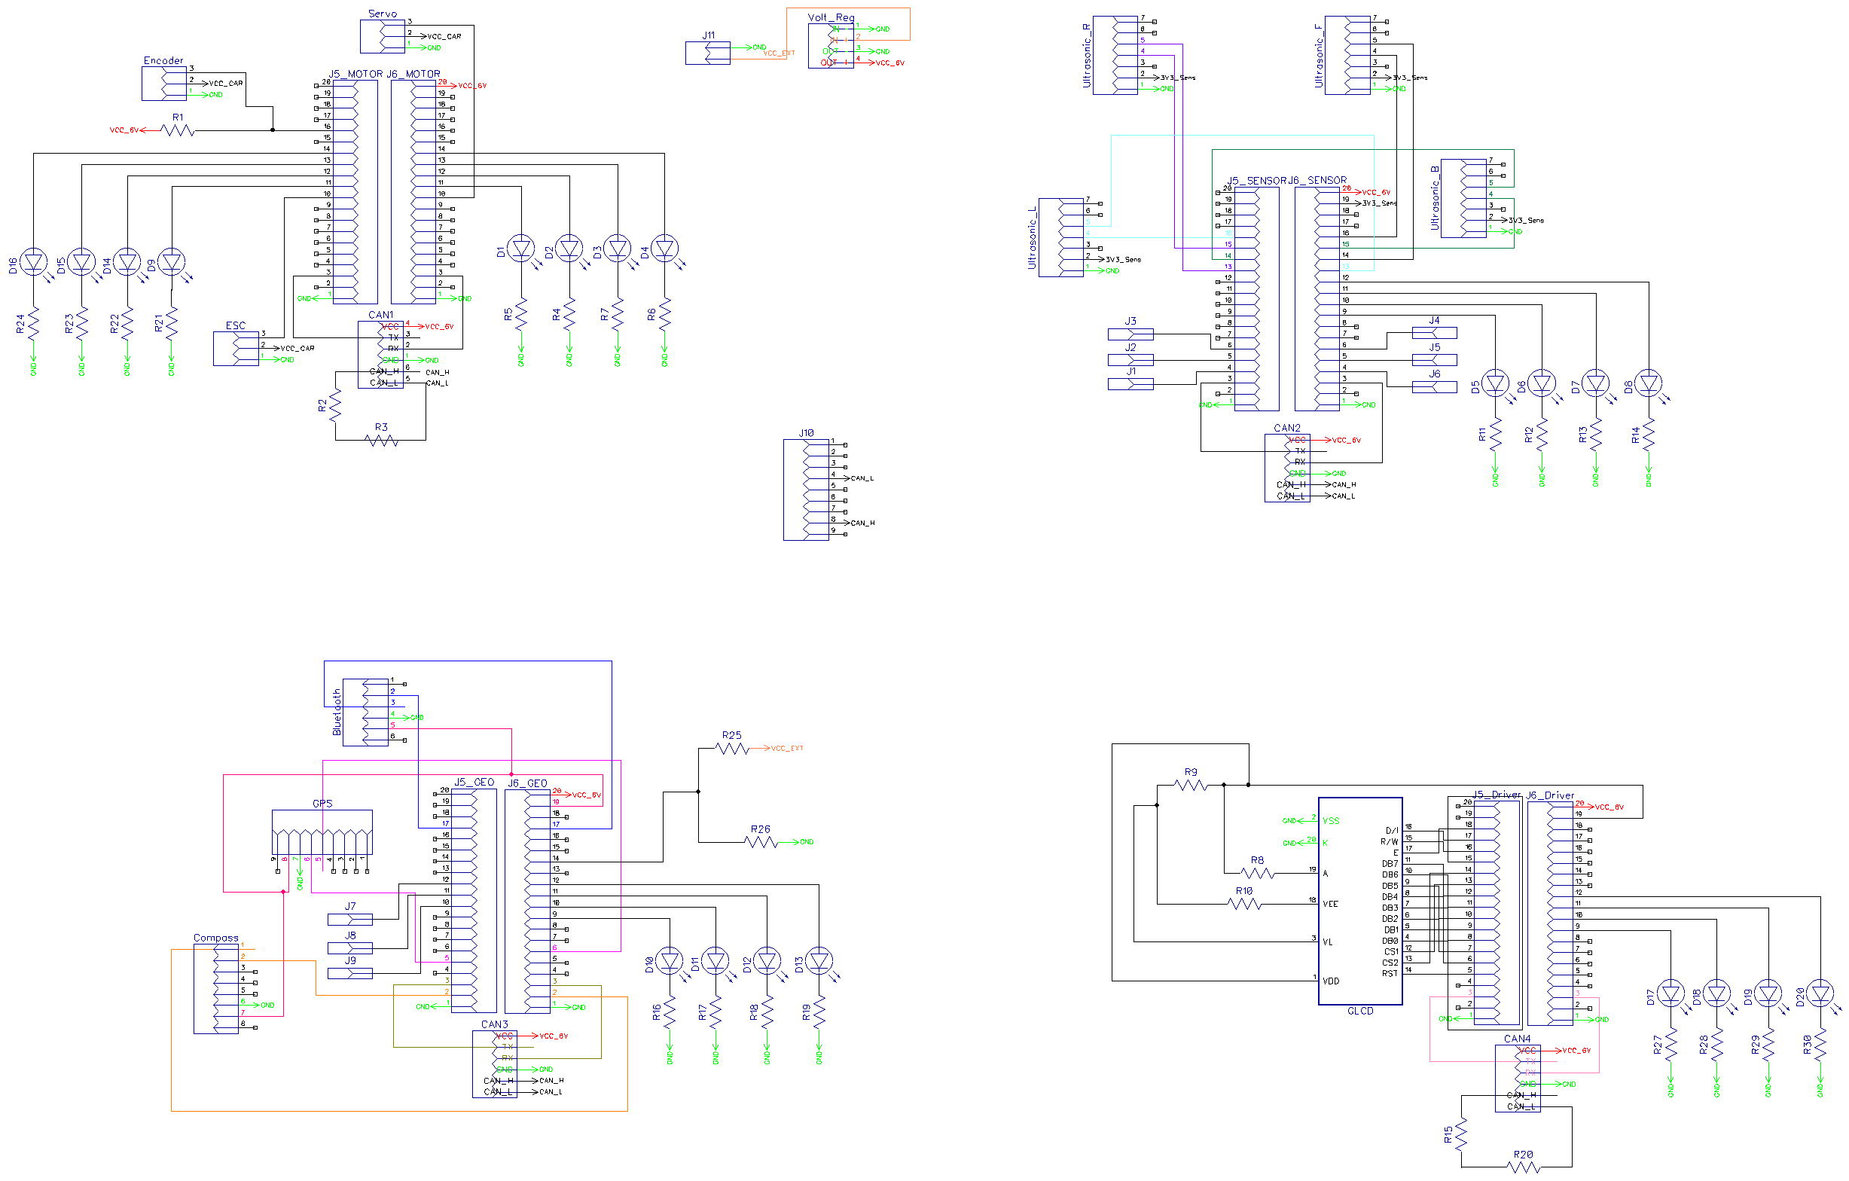Select LED D8 symbol
Viewport: 1849px width, 1181px height.
(1649, 383)
